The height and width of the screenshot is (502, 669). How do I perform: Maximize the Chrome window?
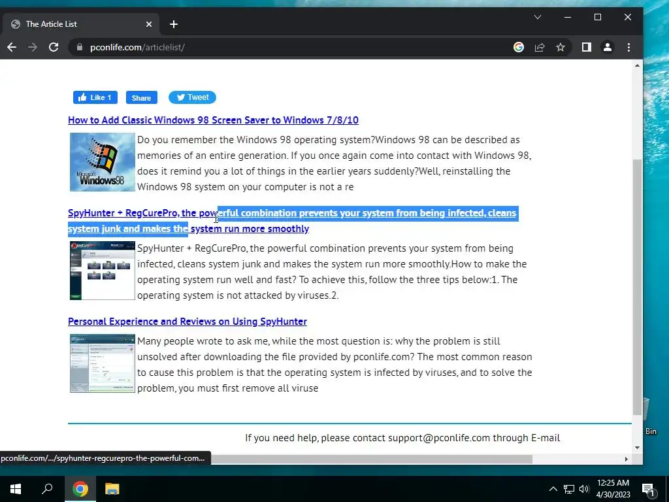coord(598,17)
